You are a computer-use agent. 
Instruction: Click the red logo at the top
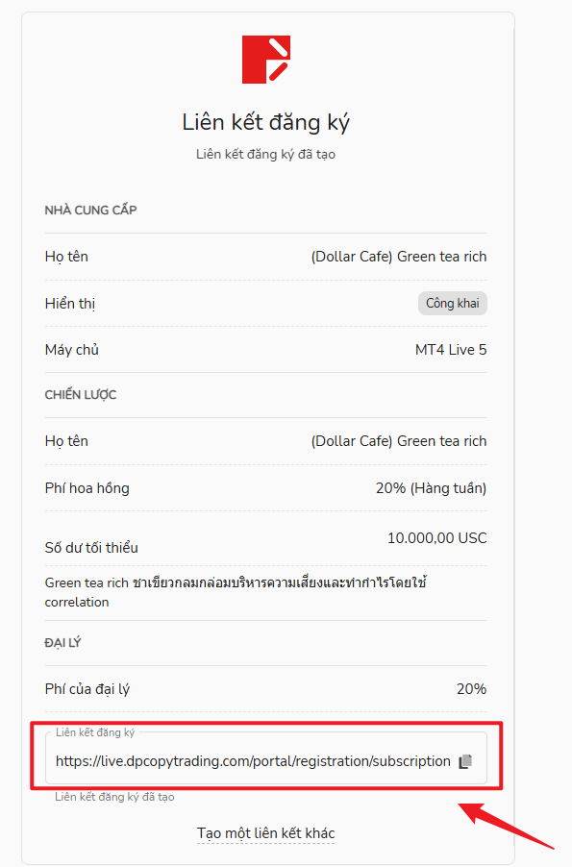[x=266, y=60]
